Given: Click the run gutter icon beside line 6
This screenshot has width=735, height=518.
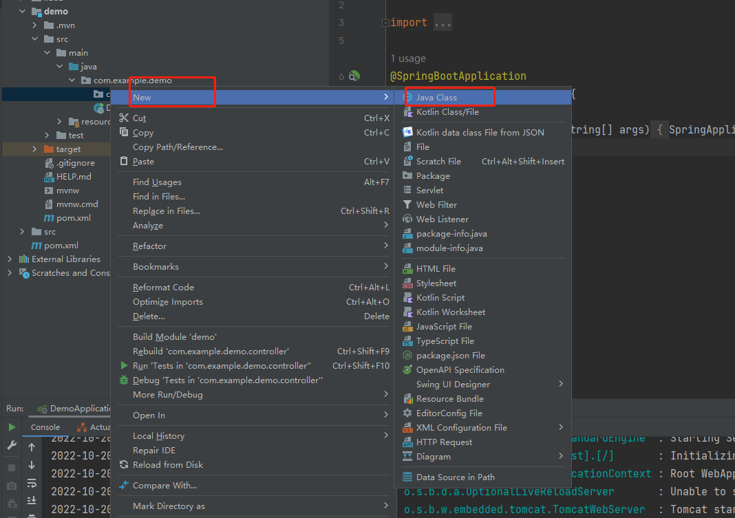Looking at the screenshot, I should [x=354, y=76].
